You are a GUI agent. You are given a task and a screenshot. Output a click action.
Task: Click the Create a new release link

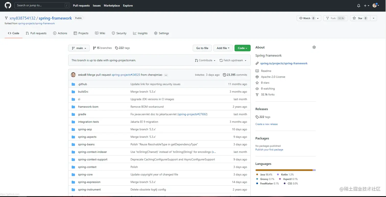coord(267,124)
